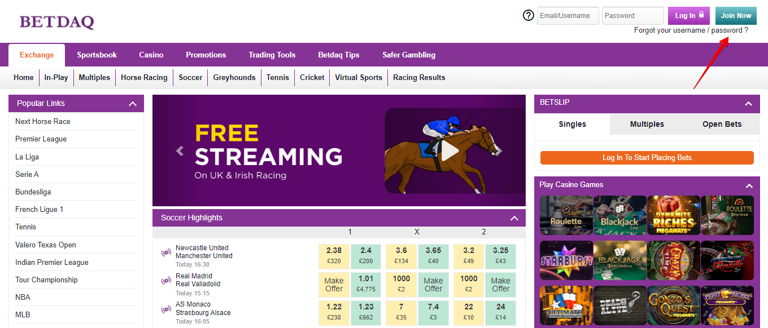768x328 pixels.
Task: Play the free streaming banner video
Action: 450,150
